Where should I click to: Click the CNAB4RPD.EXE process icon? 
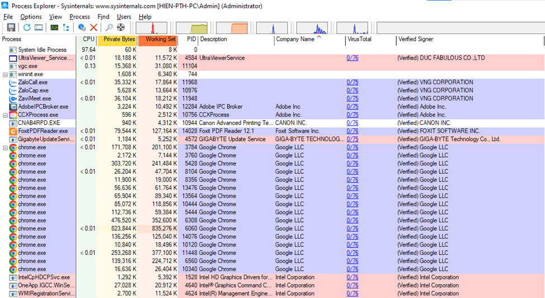point(13,123)
